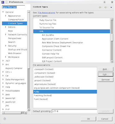Expand the Security node
The height and width of the screenshot is (124, 115).
[6, 46]
